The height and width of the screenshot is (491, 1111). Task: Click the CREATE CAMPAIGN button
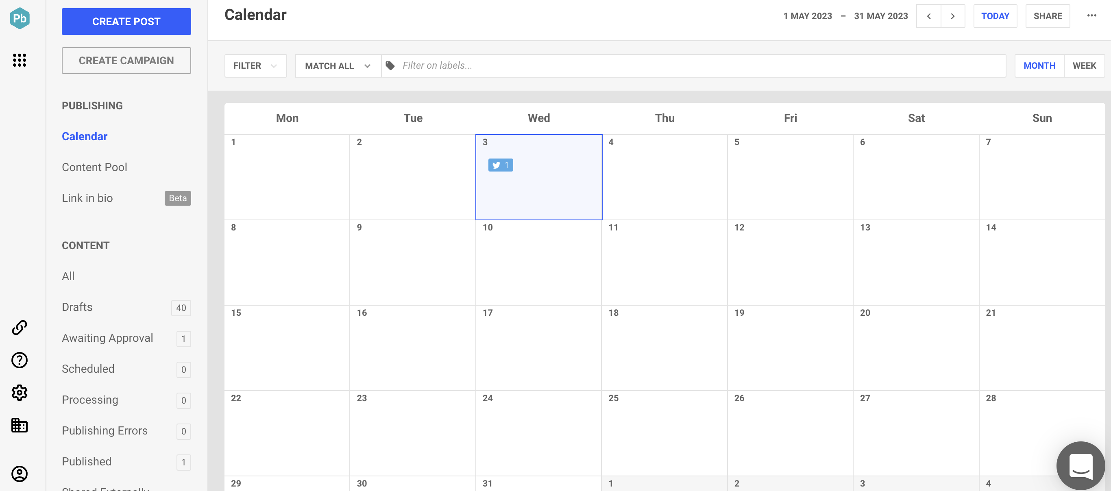pyautogui.click(x=126, y=60)
